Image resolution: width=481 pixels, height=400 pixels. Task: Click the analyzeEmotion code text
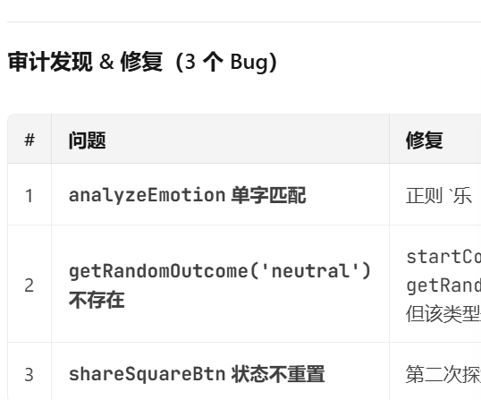tap(147, 195)
